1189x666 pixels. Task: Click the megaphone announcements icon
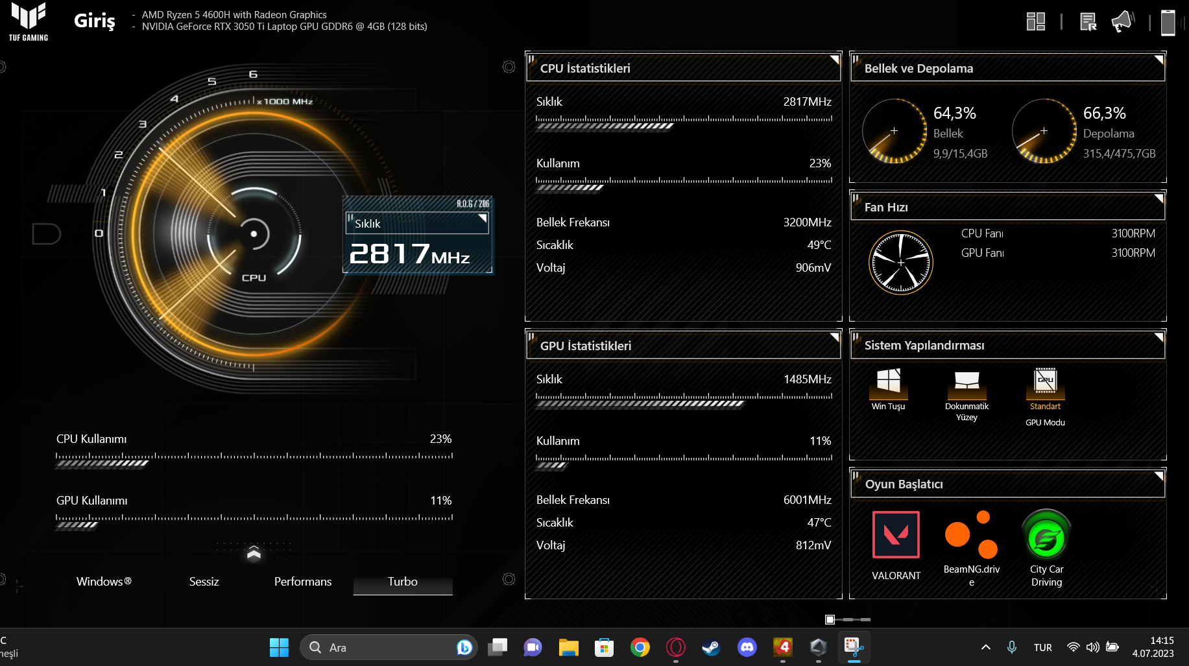pos(1122,22)
